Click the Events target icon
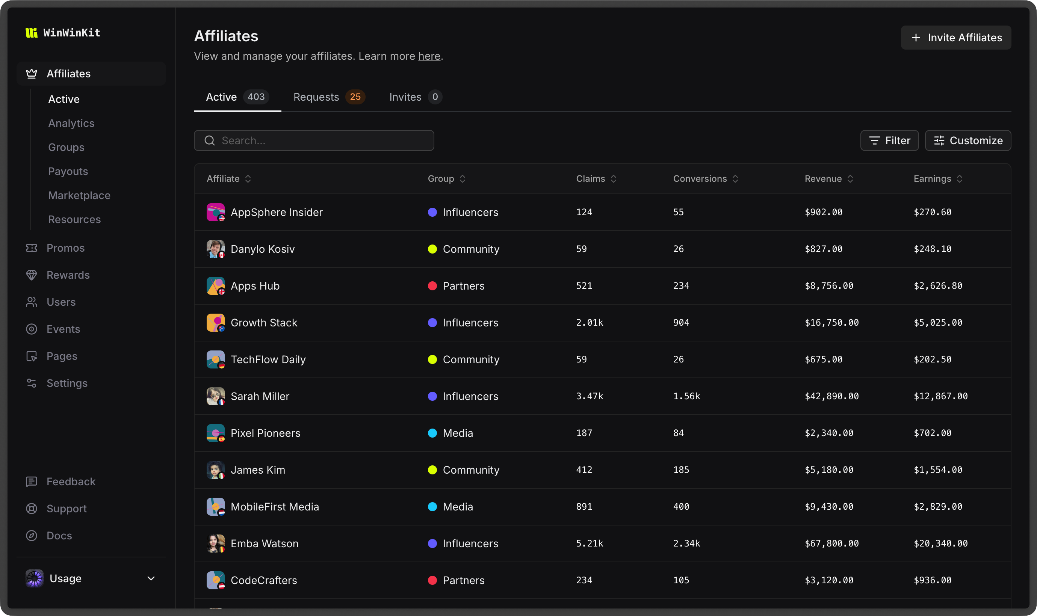The image size is (1037, 616). tap(32, 329)
